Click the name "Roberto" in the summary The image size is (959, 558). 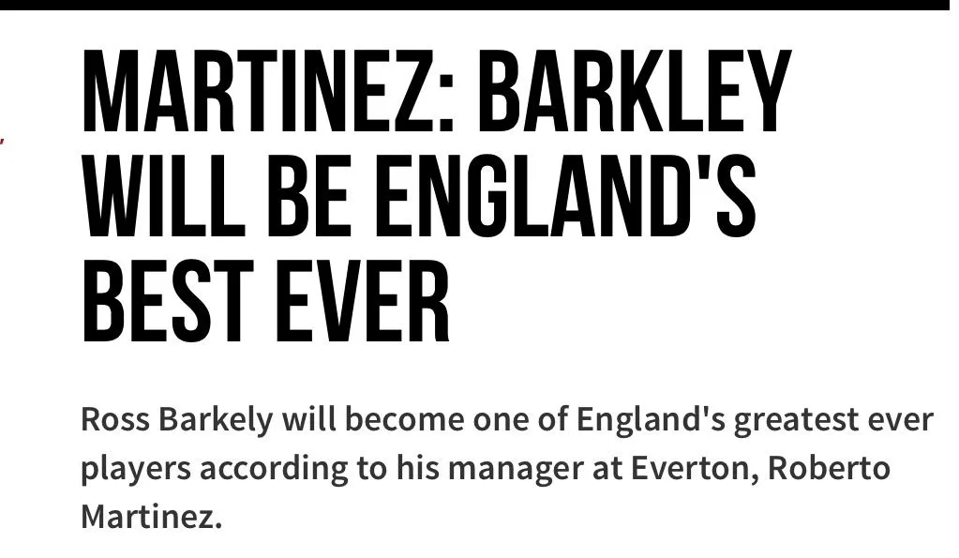pyautogui.click(x=829, y=468)
